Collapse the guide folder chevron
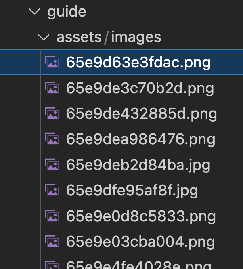This screenshot has width=243, height=269. 34,11
